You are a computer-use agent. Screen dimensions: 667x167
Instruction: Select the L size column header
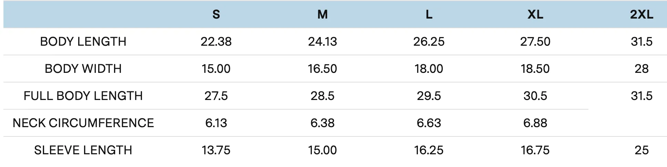[x=429, y=14]
